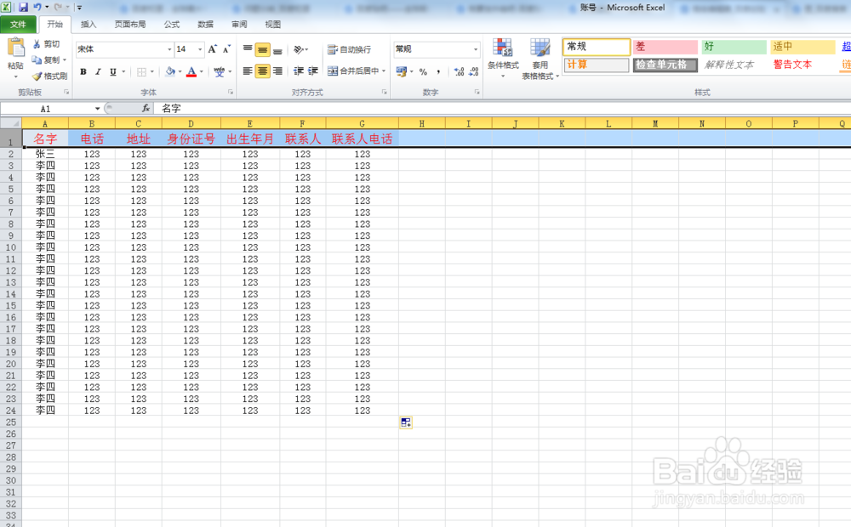This screenshot has height=527, width=851.
Task: Expand the fill color dropdown arrow
Action: click(x=180, y=71)
